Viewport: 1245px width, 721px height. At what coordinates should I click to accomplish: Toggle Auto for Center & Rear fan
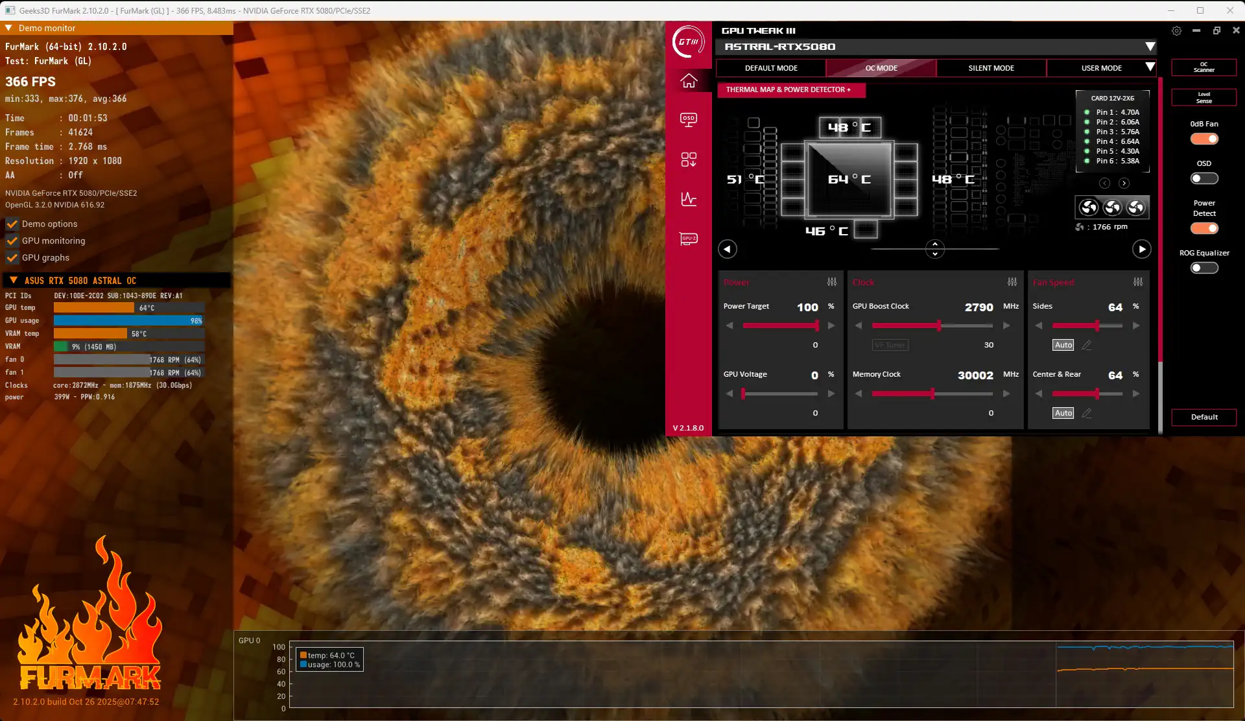(x=1063, y=413)
